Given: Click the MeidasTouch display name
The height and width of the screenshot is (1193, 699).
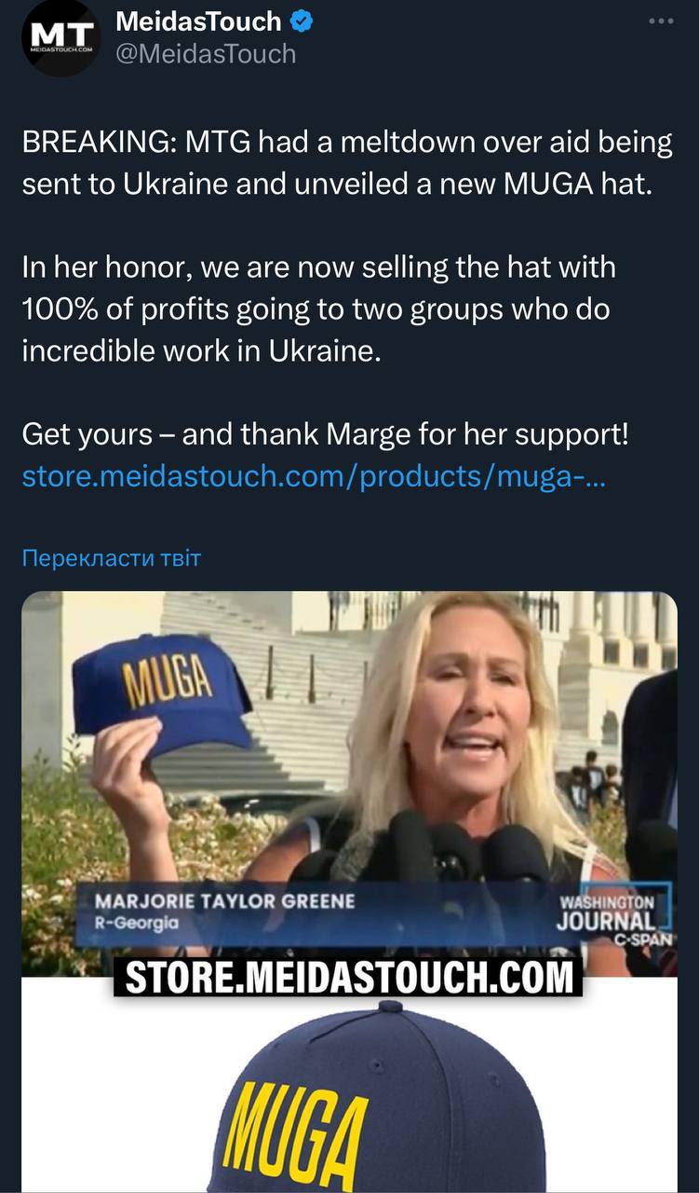Looking at the screenshot, I should click(x=198, y=21).
